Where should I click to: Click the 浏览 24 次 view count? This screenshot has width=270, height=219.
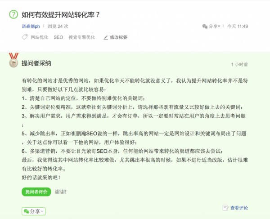point(58,27)
